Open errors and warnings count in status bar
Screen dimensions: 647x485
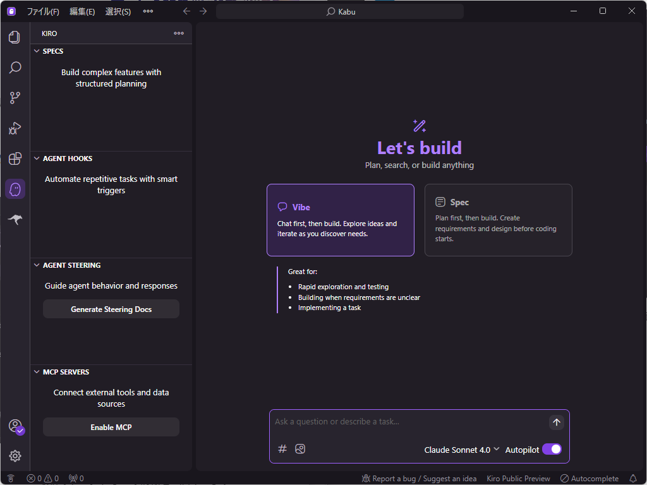click(43, 479)
